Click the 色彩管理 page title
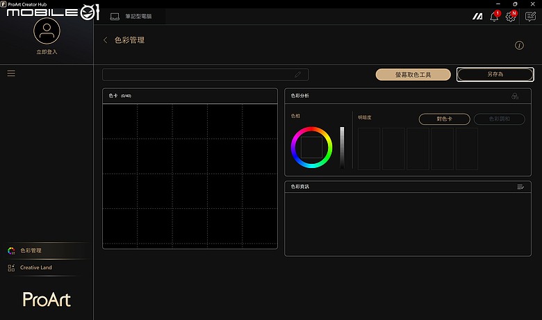 [x=130, y=40]
